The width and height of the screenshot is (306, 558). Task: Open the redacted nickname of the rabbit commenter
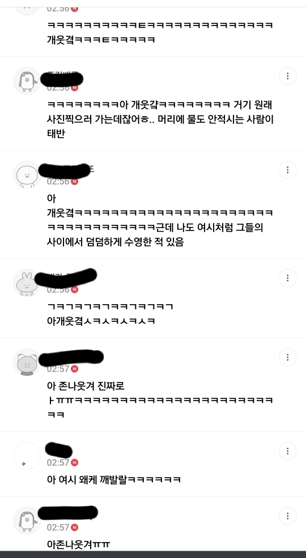pos(67,278)
